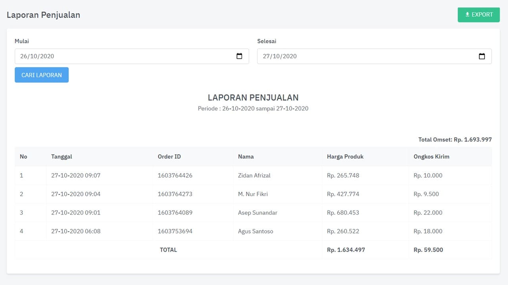Screen dimensions: 508x285
Task: Click the Ongkos Kirim column header
Action: pyautogui.click(x=431, y=156)
